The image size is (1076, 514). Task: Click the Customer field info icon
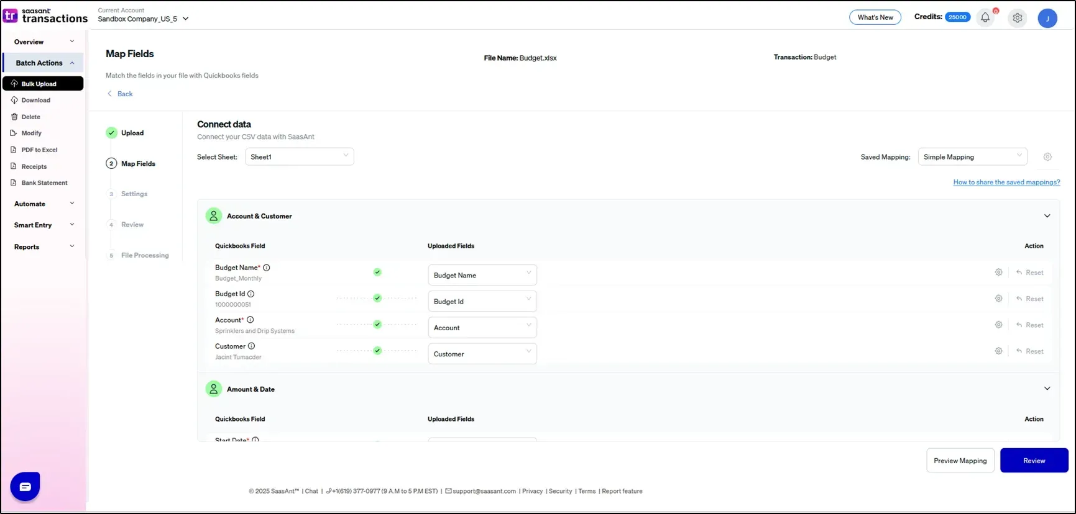click(x=252, y=346)
